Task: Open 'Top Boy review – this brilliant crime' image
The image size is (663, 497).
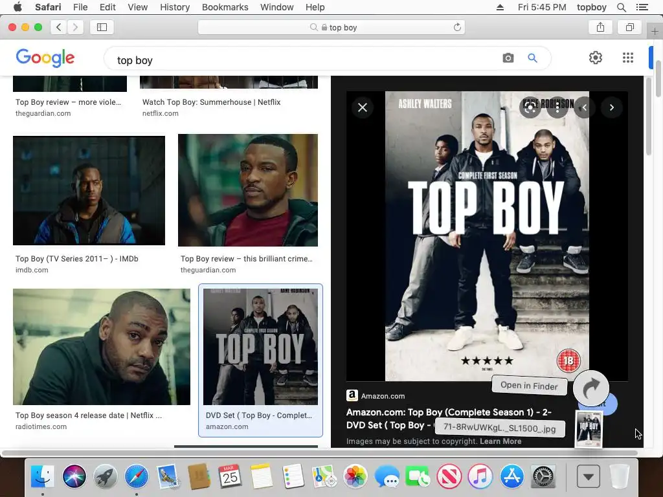Action: pos(248,190)
